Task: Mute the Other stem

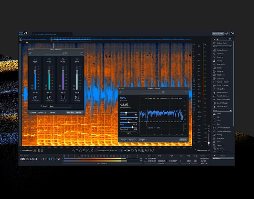Action: 74,86
